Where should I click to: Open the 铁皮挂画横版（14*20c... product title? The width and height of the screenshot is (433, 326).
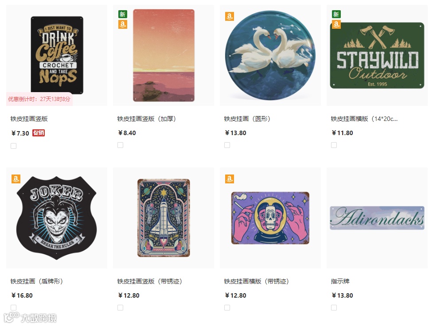tap(364, 119)
